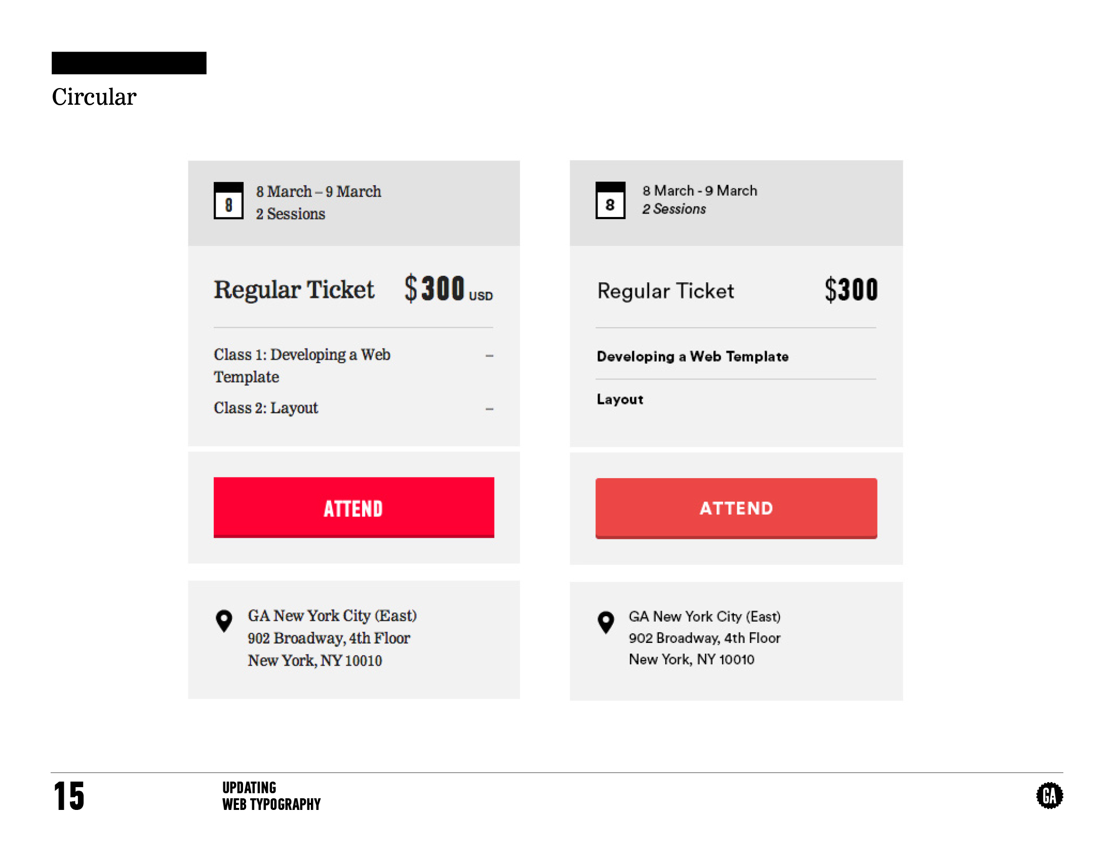Click the serif GA New York City address
Image resolution: width=1114 pixels, height=860 pixels.
pyautogui.click(x=332, y=616)
